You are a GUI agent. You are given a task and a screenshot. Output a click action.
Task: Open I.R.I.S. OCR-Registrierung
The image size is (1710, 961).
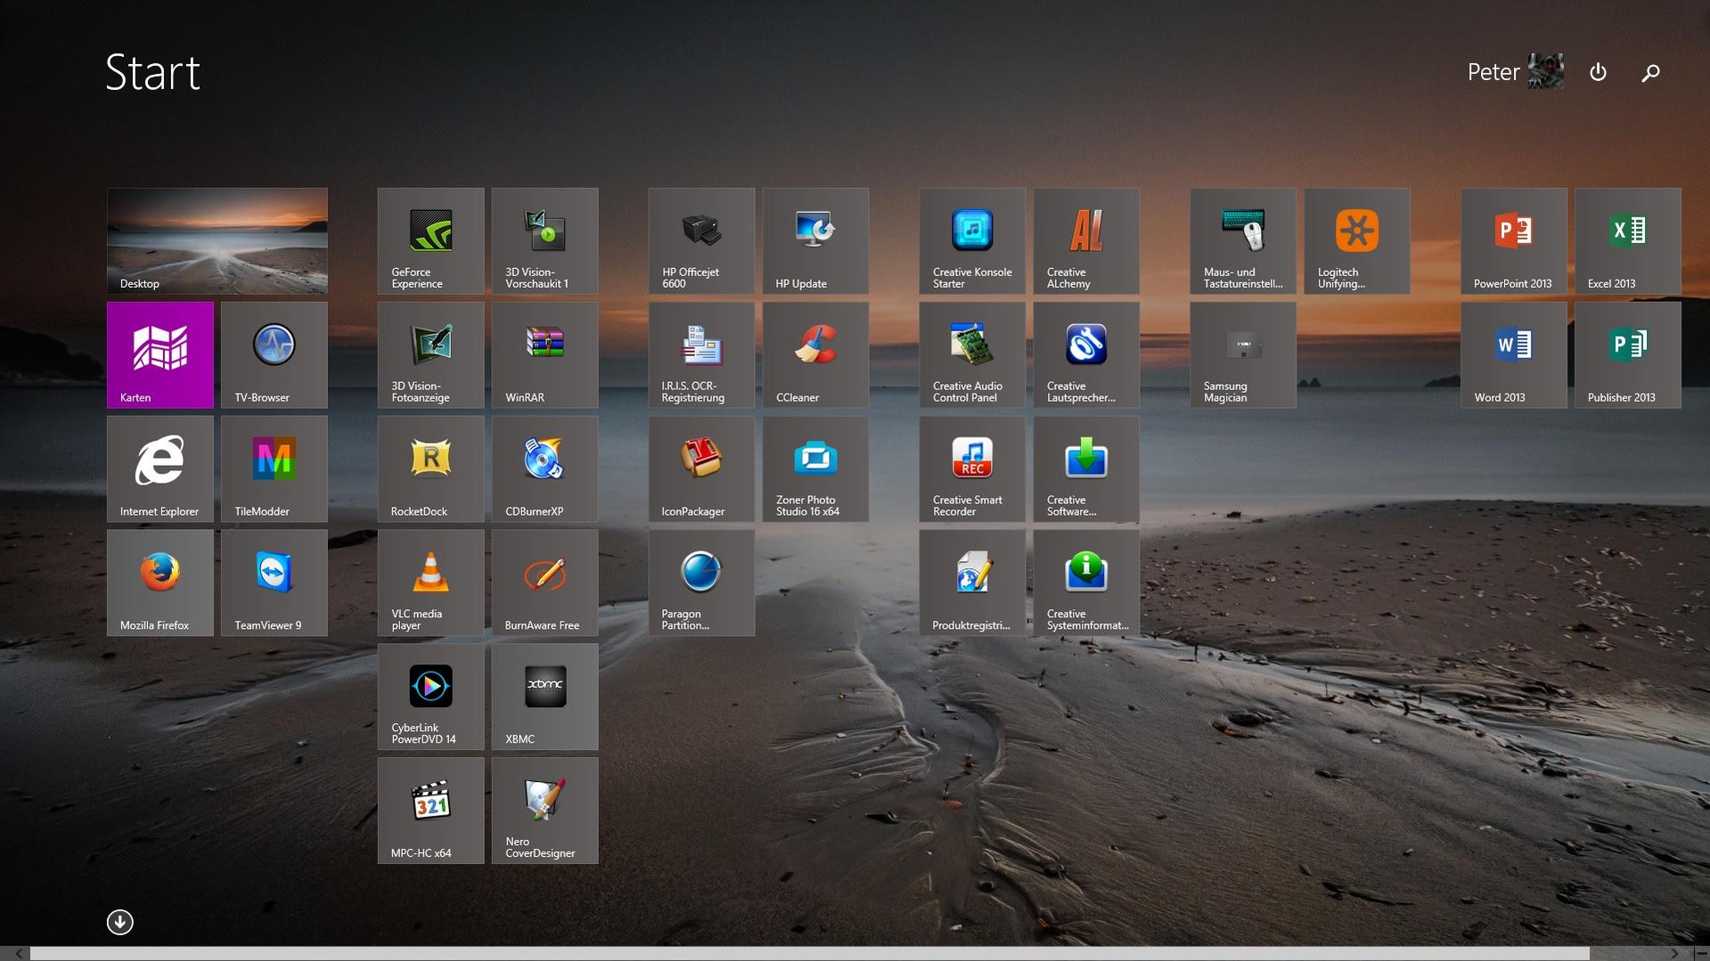(702, 354)
